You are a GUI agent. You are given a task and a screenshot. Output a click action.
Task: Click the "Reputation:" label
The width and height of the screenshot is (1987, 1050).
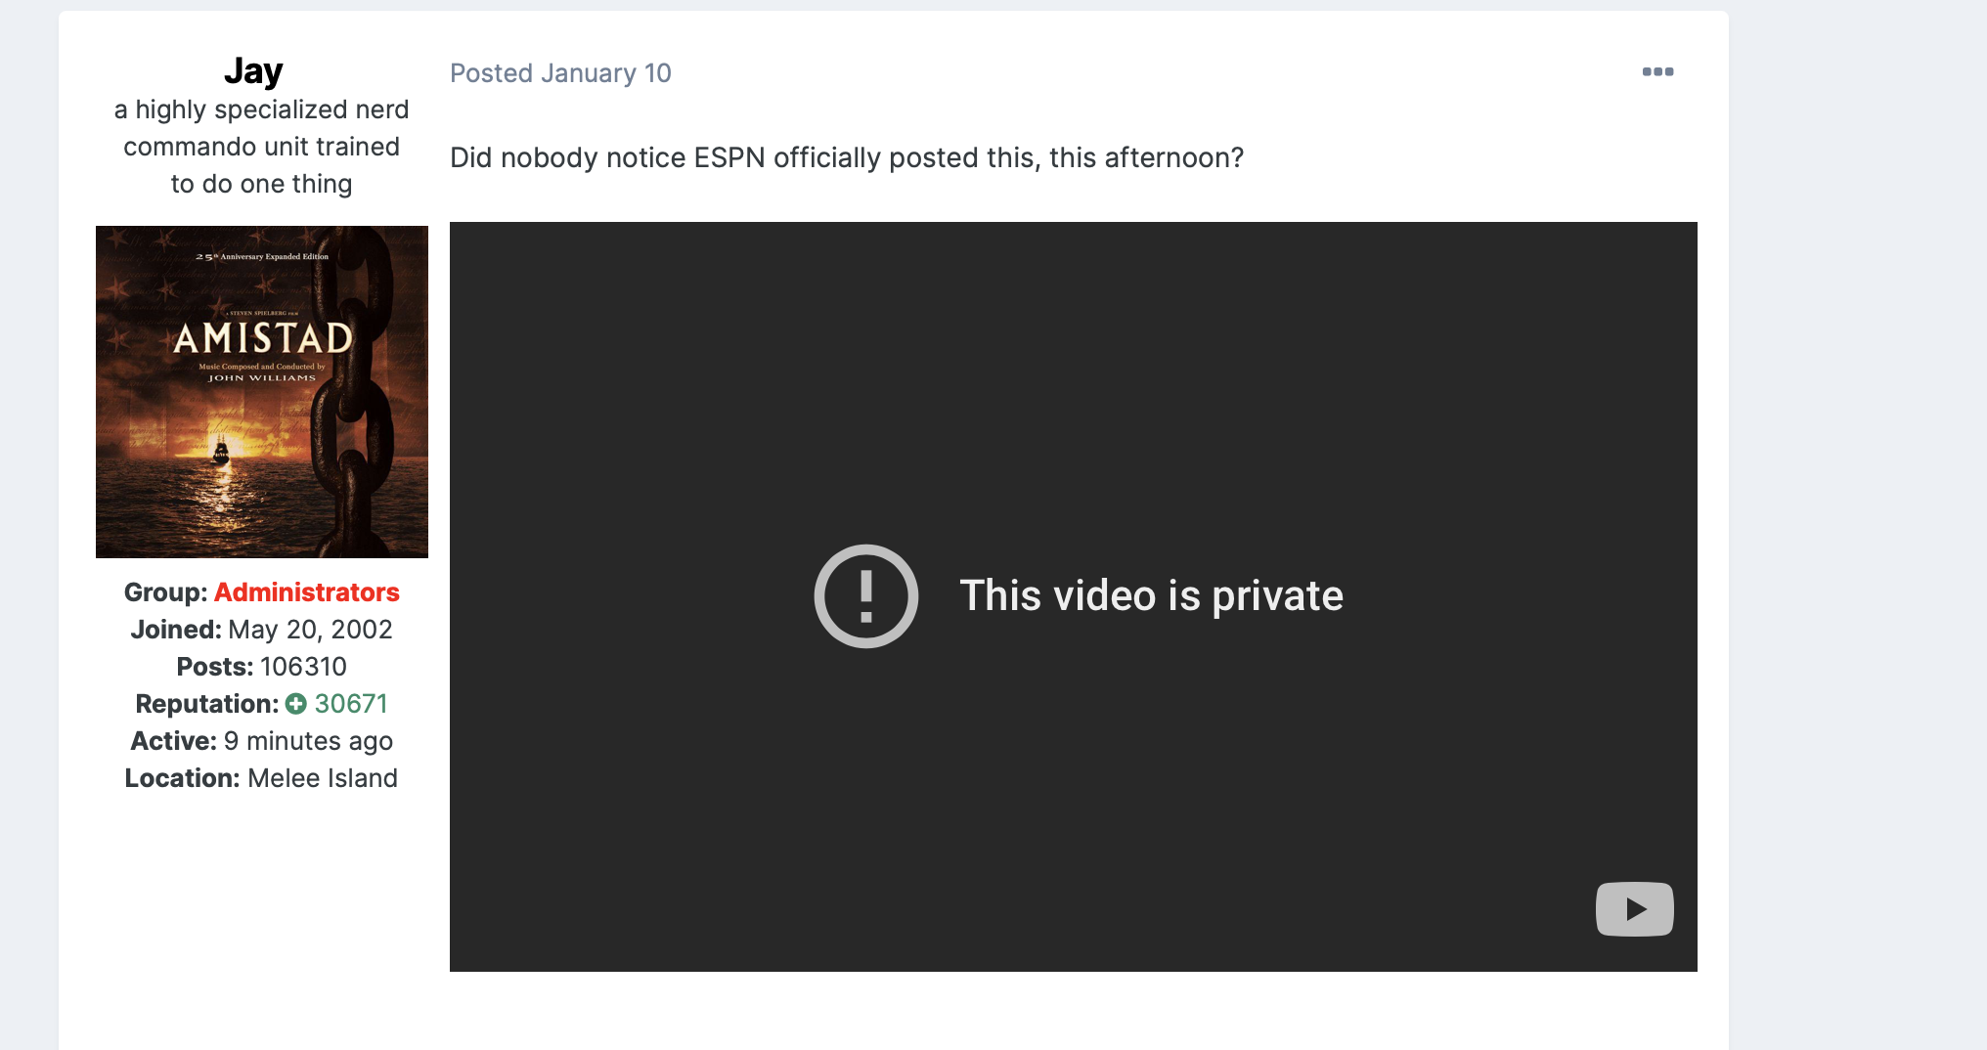coord(206,704)
